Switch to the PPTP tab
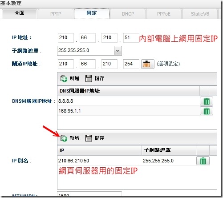This screenshot has height=198, width=223. (x=56, y=14)
